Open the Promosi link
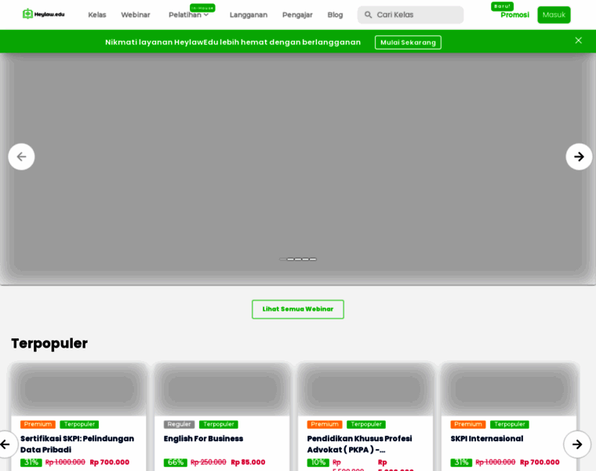This screenshot has width=596, height=471. point(514,15)
